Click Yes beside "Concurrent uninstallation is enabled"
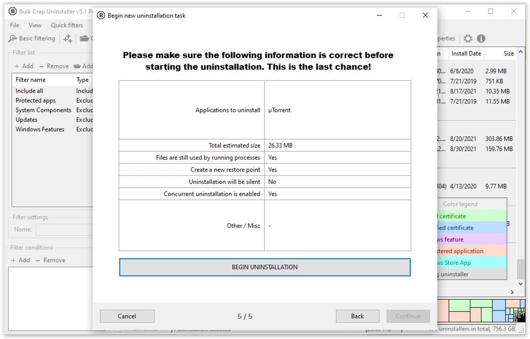This screenshot has height=339, width=530. [x=272, y=194]
